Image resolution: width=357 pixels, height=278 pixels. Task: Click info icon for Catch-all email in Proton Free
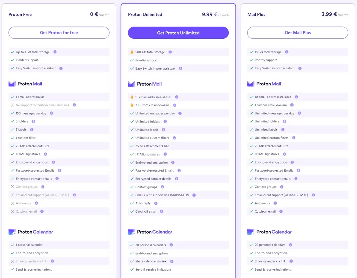(x=42, y=211)
